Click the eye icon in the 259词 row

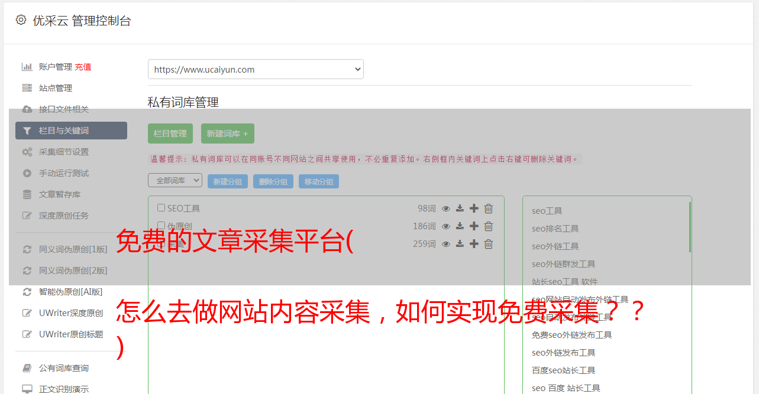446,244
